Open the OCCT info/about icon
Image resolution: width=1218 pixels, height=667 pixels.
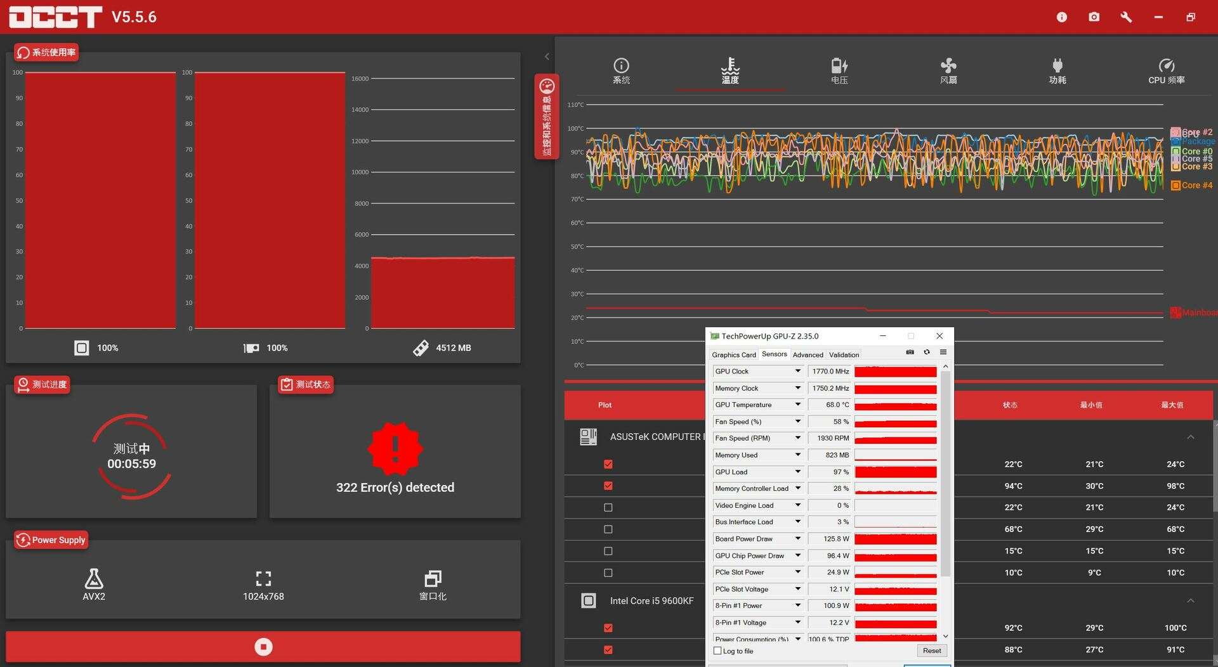(x=1062, y=17)
